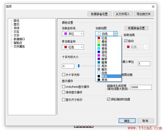
Task: Click the top 恢复缺省设置 button
Action: click(99, 14)
